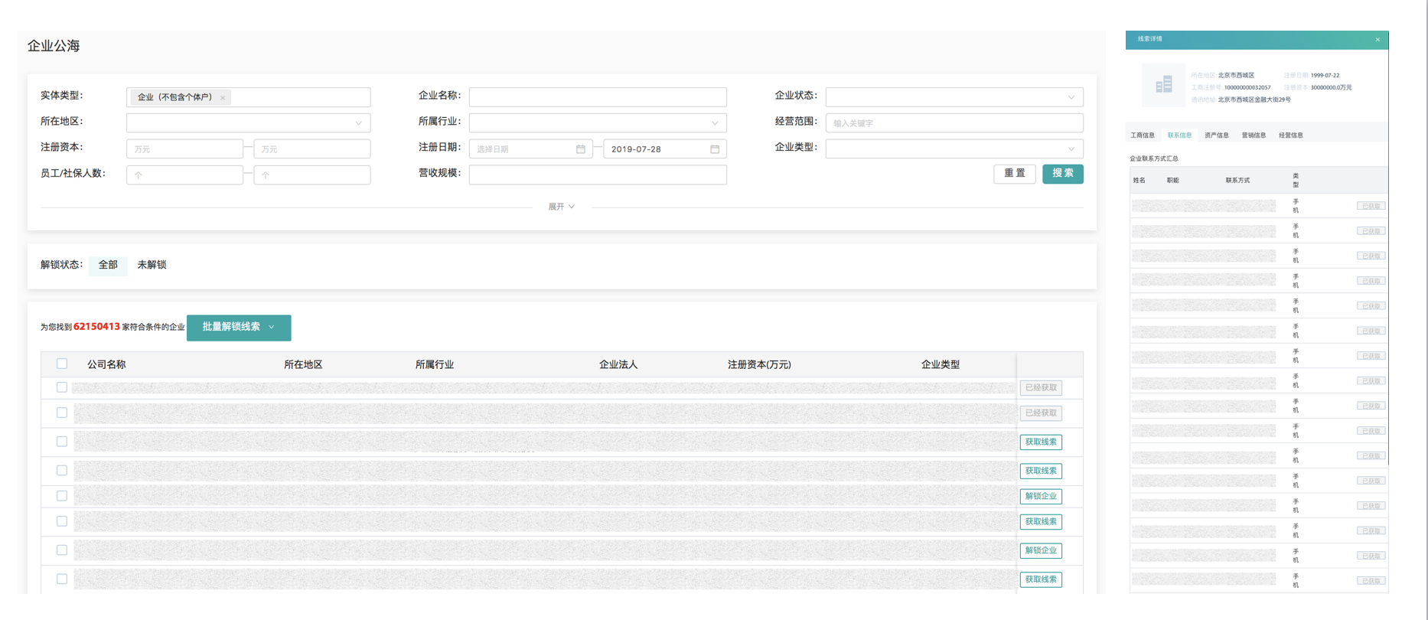Click the 公司名称 column header
The width and height of the screenshot is (1428, 620).
coord(106,364)
